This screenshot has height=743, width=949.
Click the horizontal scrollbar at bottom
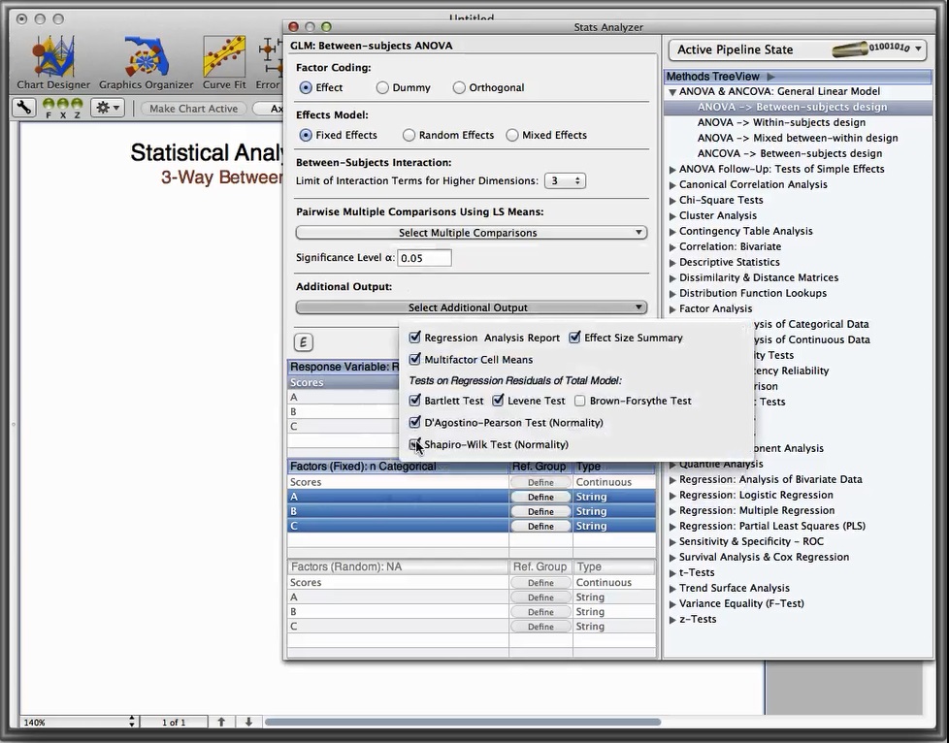[463, 722]
